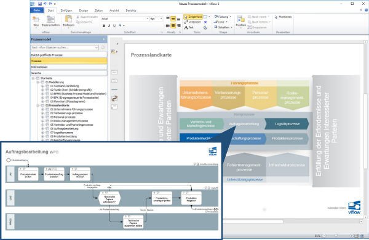The height and width of the screenshot is (240, 369).
Task: Click the viflow object search field
Action: pos(65,47)
